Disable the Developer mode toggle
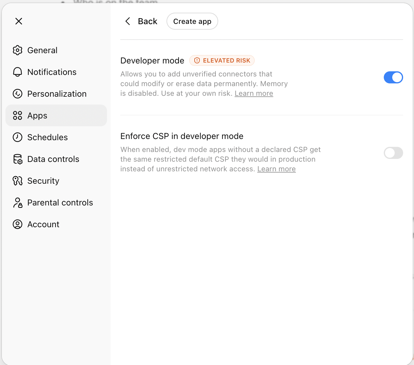This screenshot has height=365, width=414. tap(393, 77)
